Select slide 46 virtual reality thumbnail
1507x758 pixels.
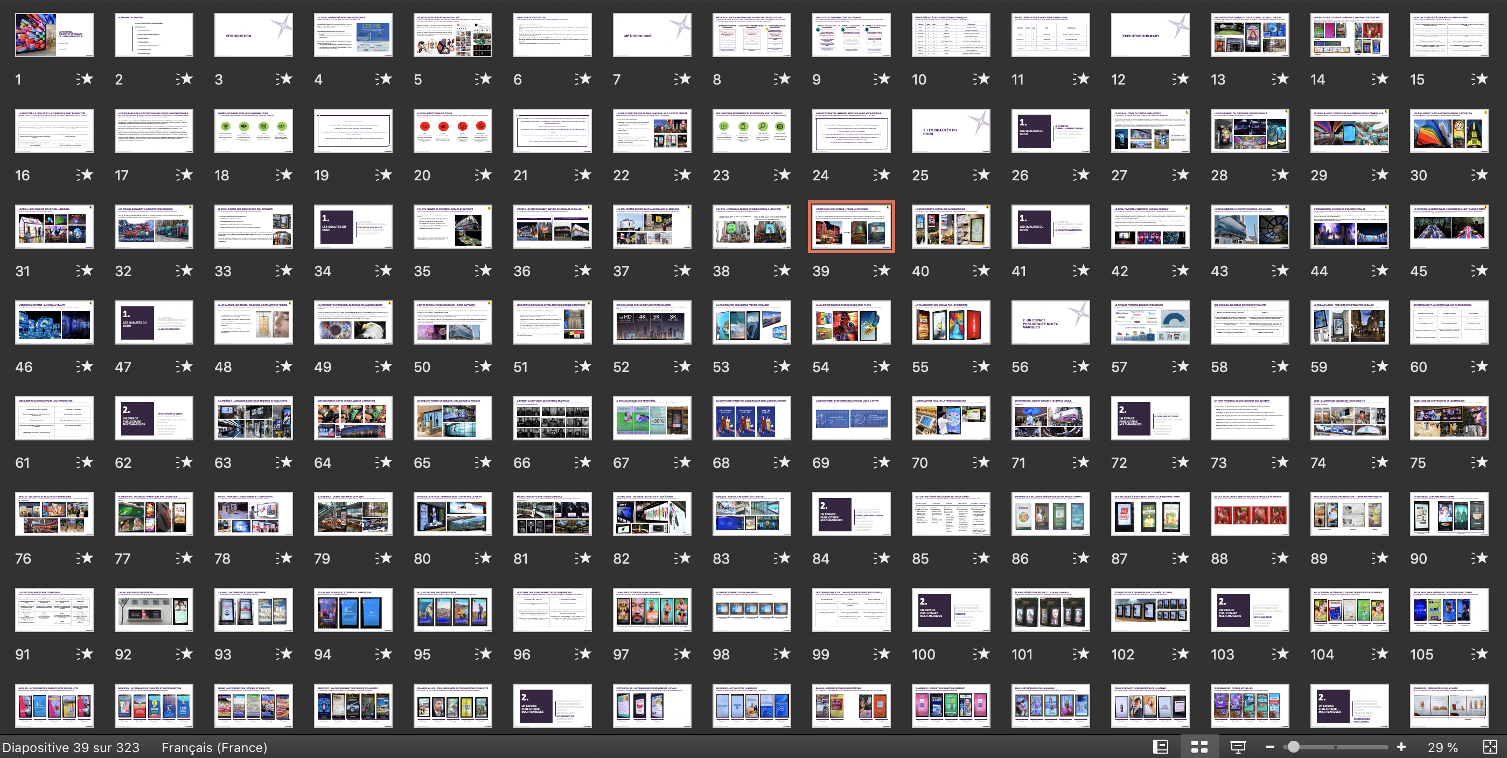click(x=54, y=323)
